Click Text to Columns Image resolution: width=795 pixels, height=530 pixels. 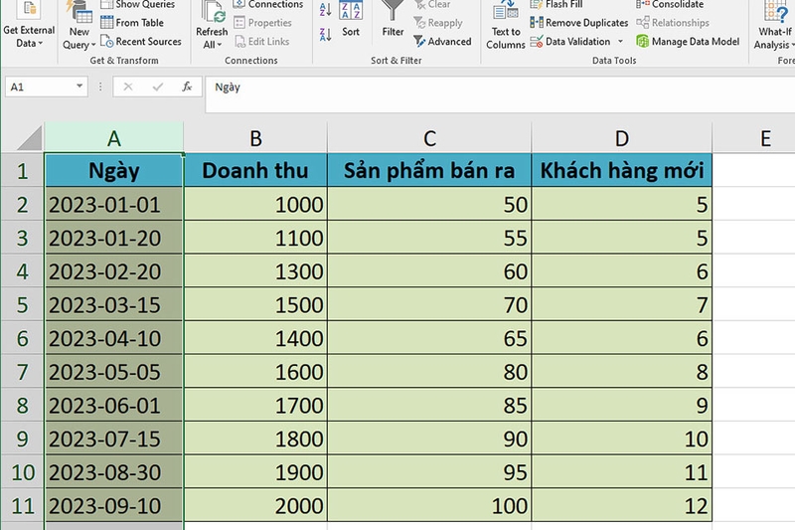[506, 26]
